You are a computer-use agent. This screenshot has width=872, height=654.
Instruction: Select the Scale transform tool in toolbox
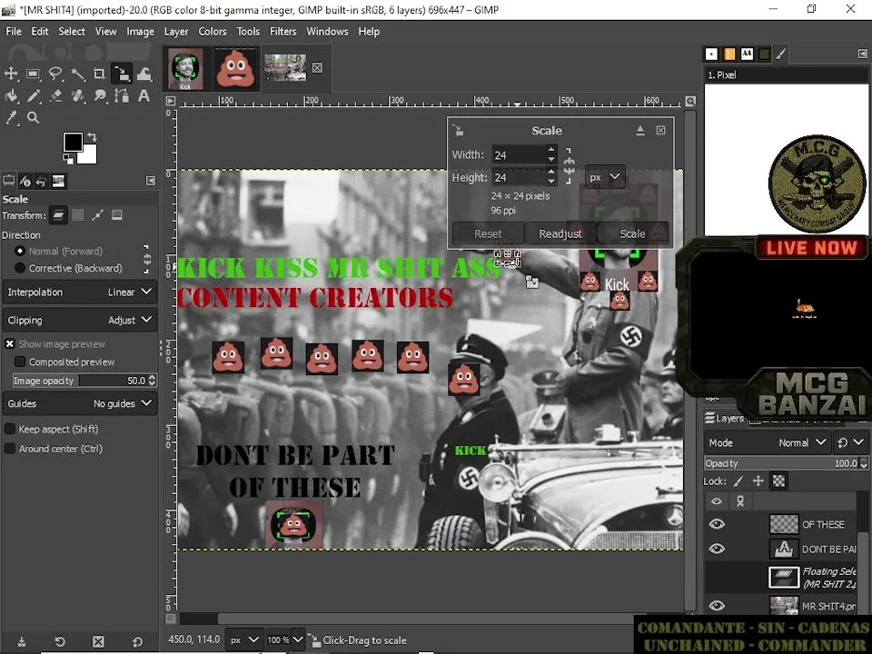pyautogui.click(x=121, y=74)
